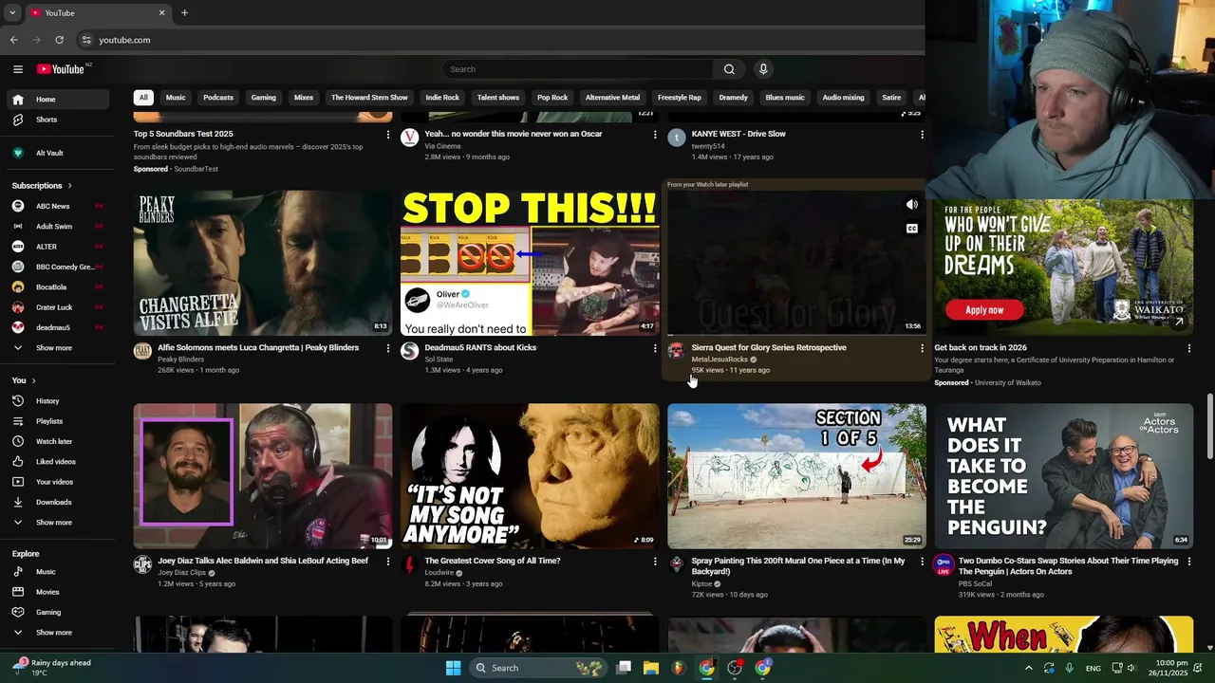Click the YouTube logo
The height and width of the screenshot is (683, 1215).
coord(62,69)
